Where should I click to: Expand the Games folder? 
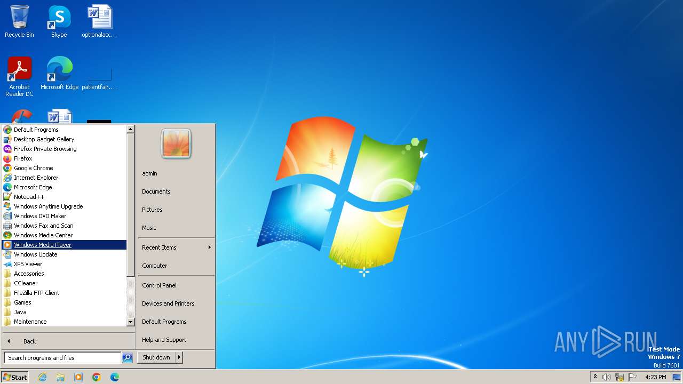coord(64,302)
